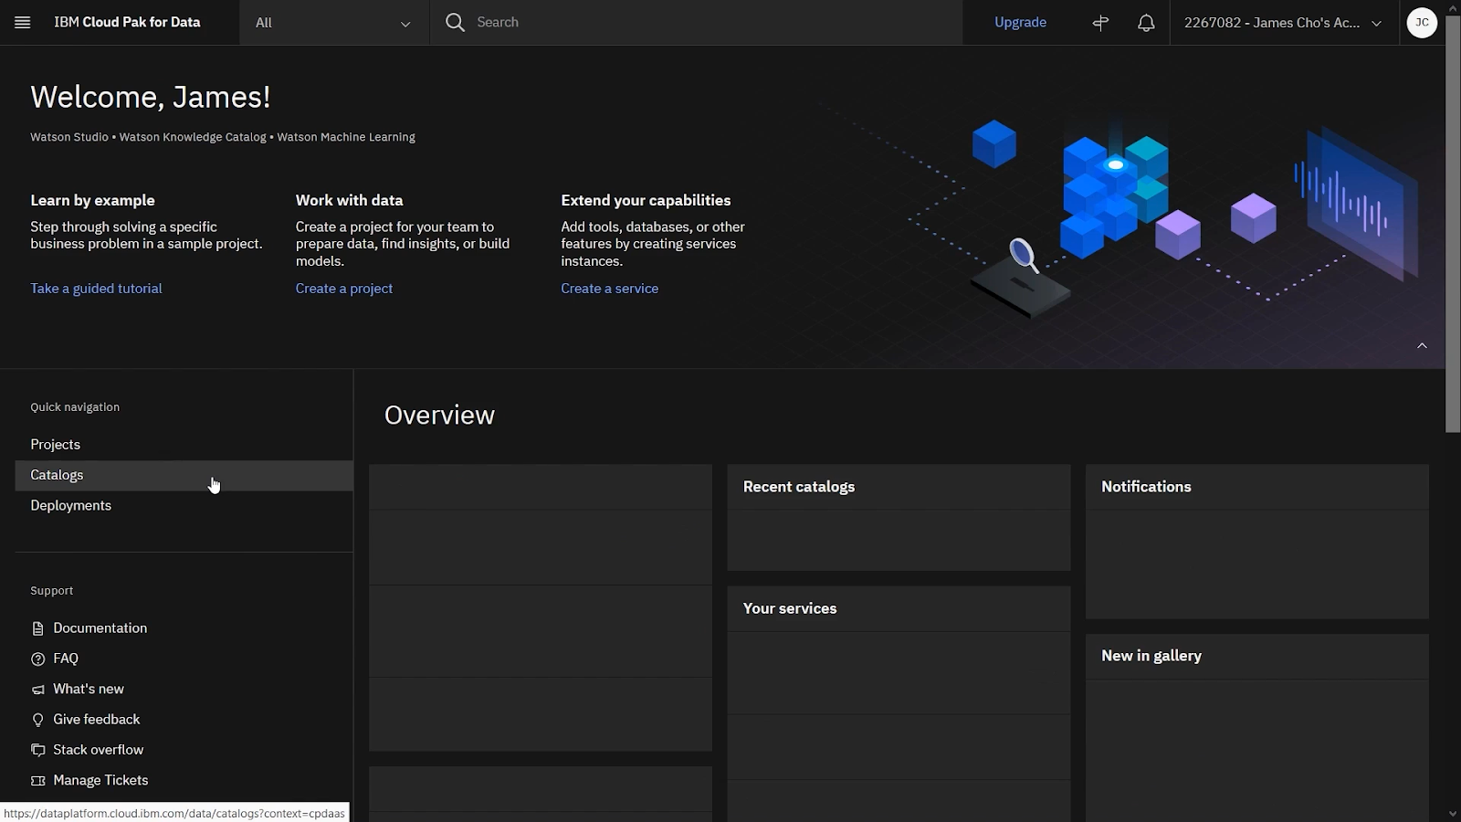The height and width of the screenshot is (822, 1461).
Task: Open Projects in quick navigation
Action: [184, 445]
